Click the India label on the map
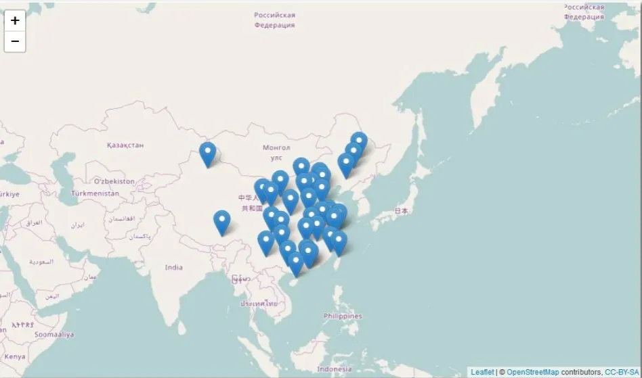Viewport: 642px width, 378px height. click(x=174, y=268)
